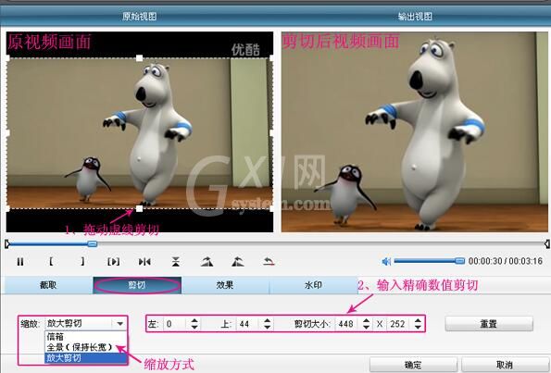Click the top-center crop handle
Image resolution: width=551 pixels, height=373 pixels.
click(140, 58)
